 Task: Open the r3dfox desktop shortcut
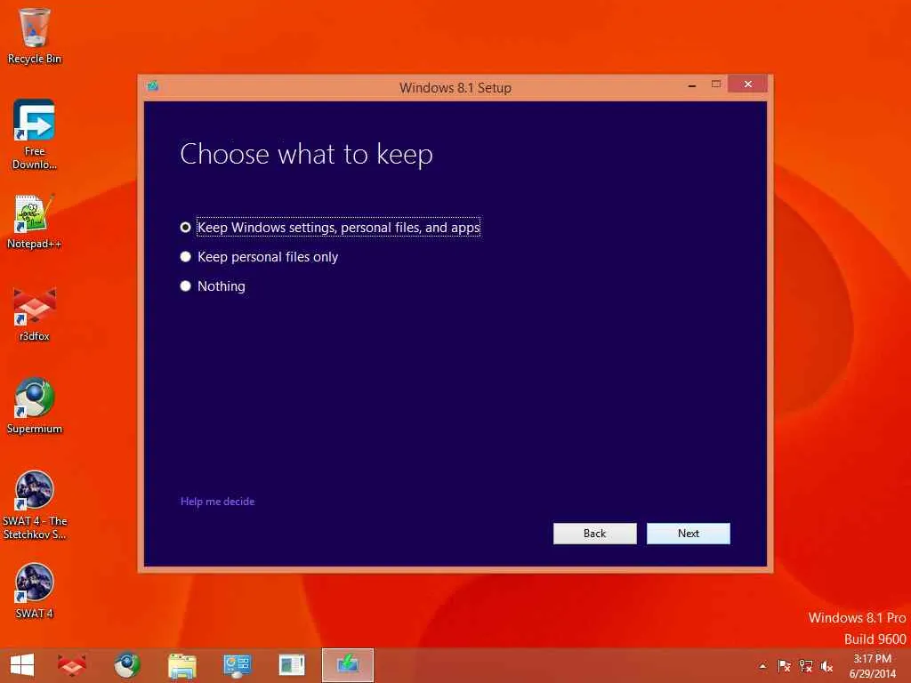[x=35, y=314]
